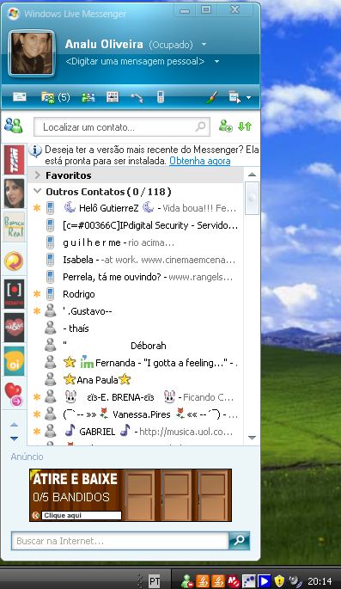Click the sidebar tabs scroll up arrow
The width and height of the screenshot is (341, 589).
tap(14, 425)
